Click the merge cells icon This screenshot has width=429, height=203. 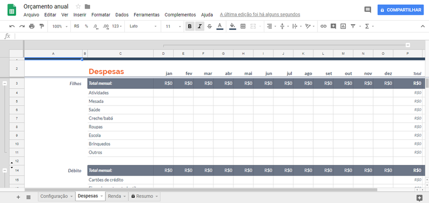click(x=253, y=26)
